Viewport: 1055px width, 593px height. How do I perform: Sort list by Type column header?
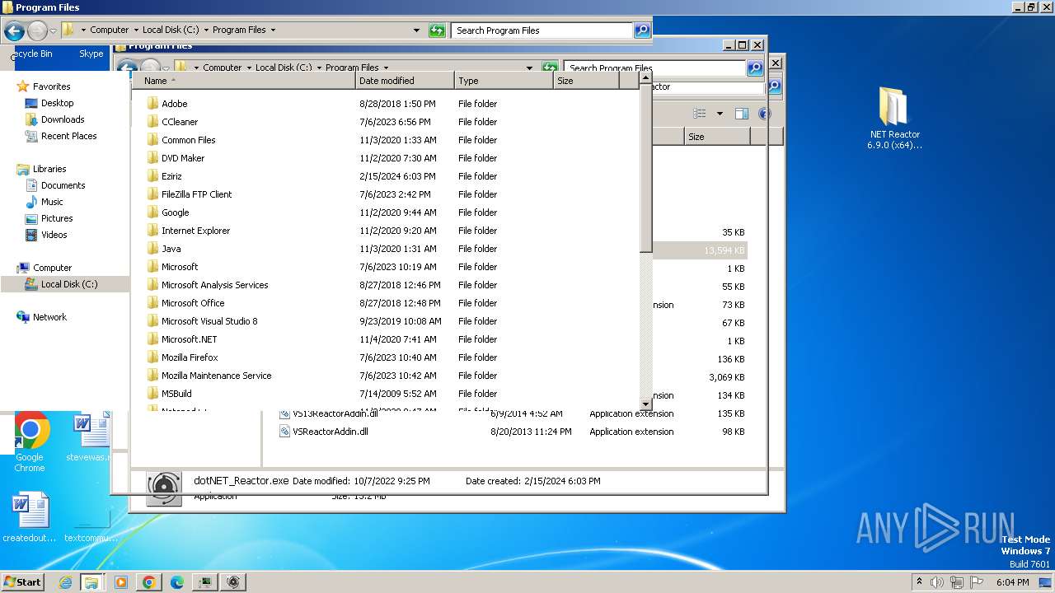(x=504, y=81)
